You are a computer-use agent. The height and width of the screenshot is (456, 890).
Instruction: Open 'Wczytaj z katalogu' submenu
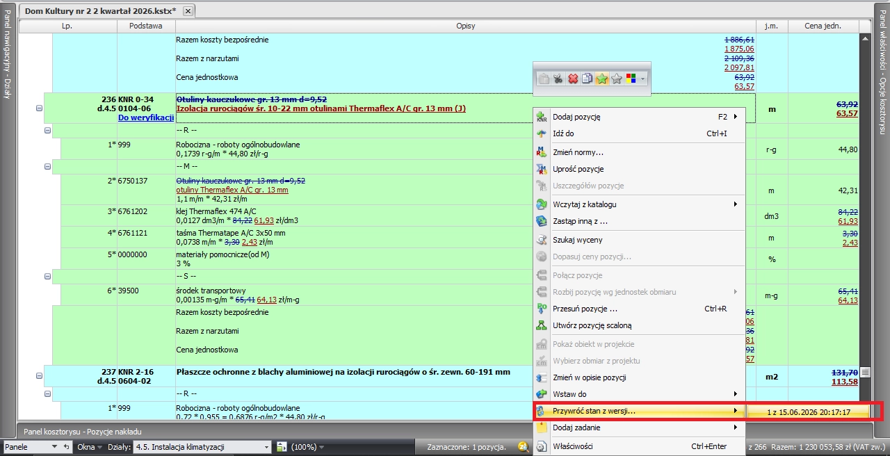(x=638, y=204)
